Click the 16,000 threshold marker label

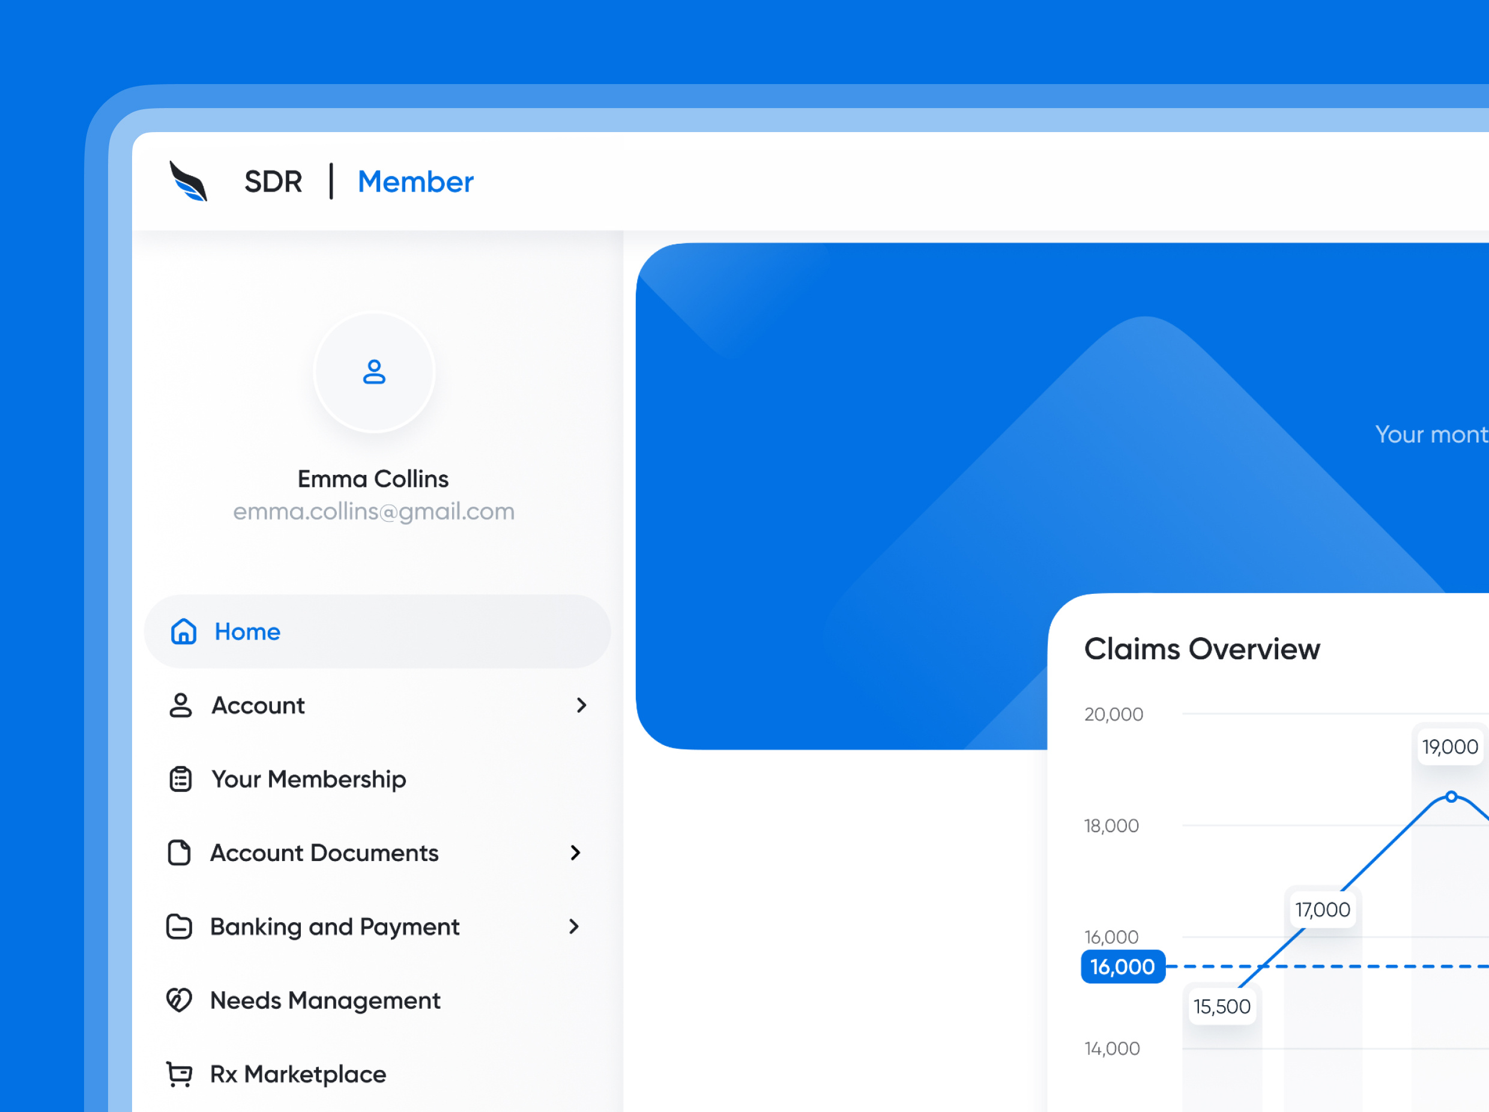pyautogui.click(x=1122, y=966)
